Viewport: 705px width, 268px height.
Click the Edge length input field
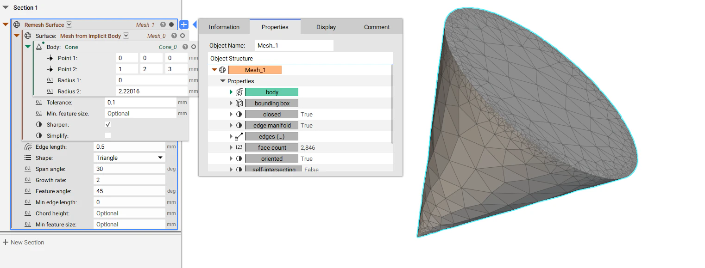click(x=129, y=146)
